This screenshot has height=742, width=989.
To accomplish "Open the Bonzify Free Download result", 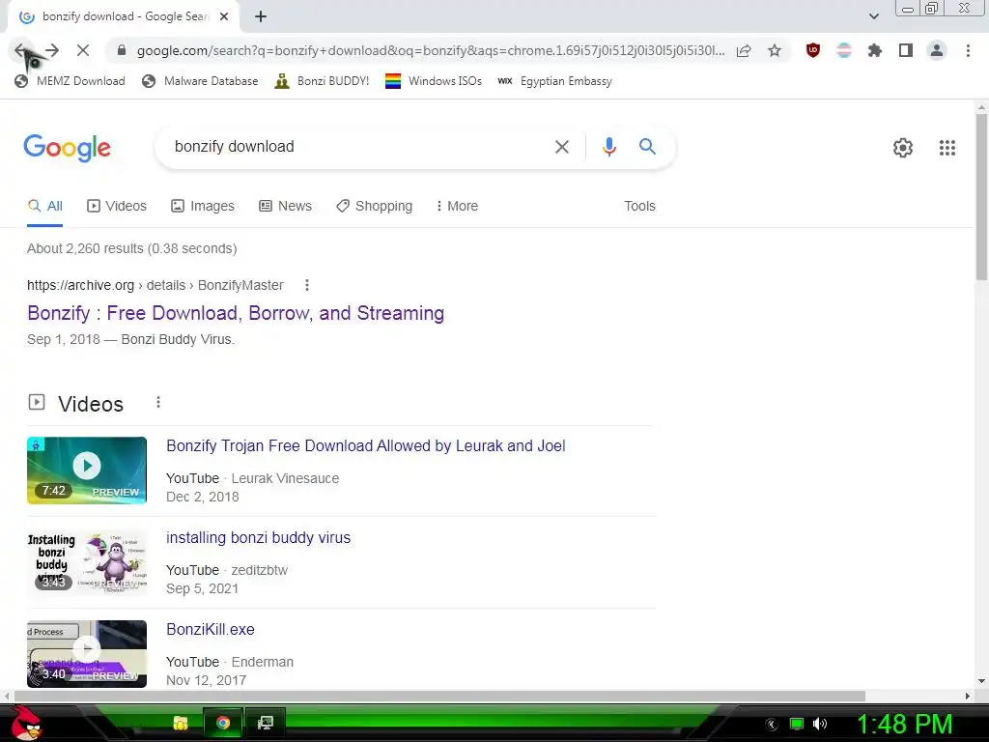I will [x=236, y=314].
